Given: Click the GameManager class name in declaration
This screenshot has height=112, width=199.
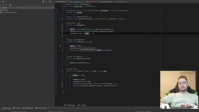Looking at the screenshot, I should coord(78,6).
